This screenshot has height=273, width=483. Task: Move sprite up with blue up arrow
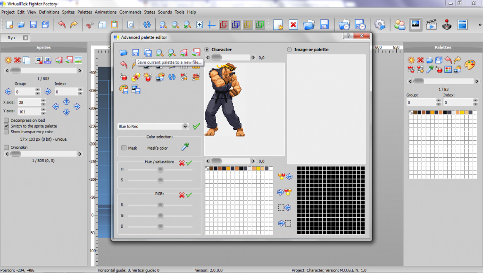(66, 102)
